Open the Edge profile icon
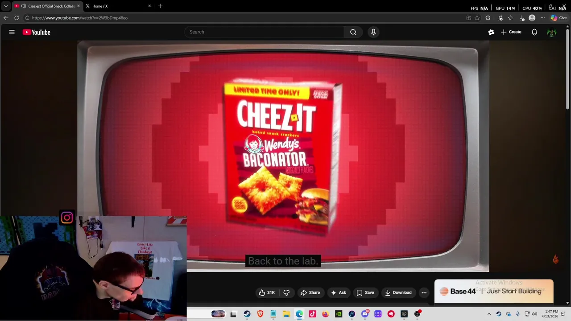 click(532, 18)
